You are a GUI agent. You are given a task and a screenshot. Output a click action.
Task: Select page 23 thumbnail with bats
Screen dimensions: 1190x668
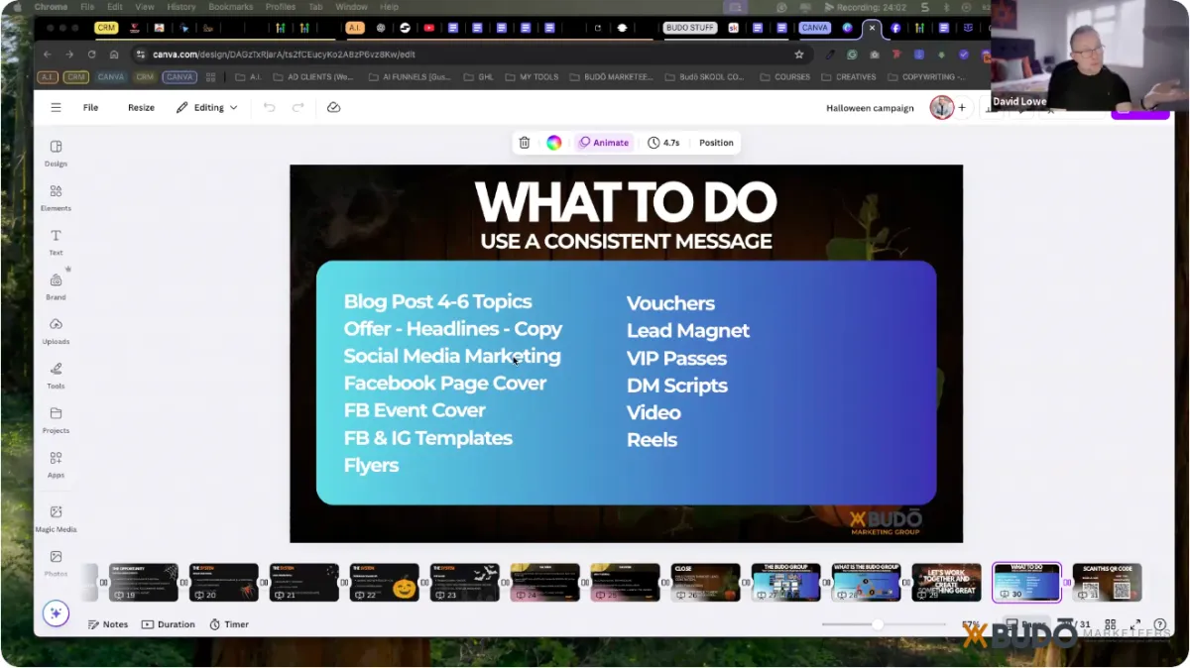click(464, 582)
